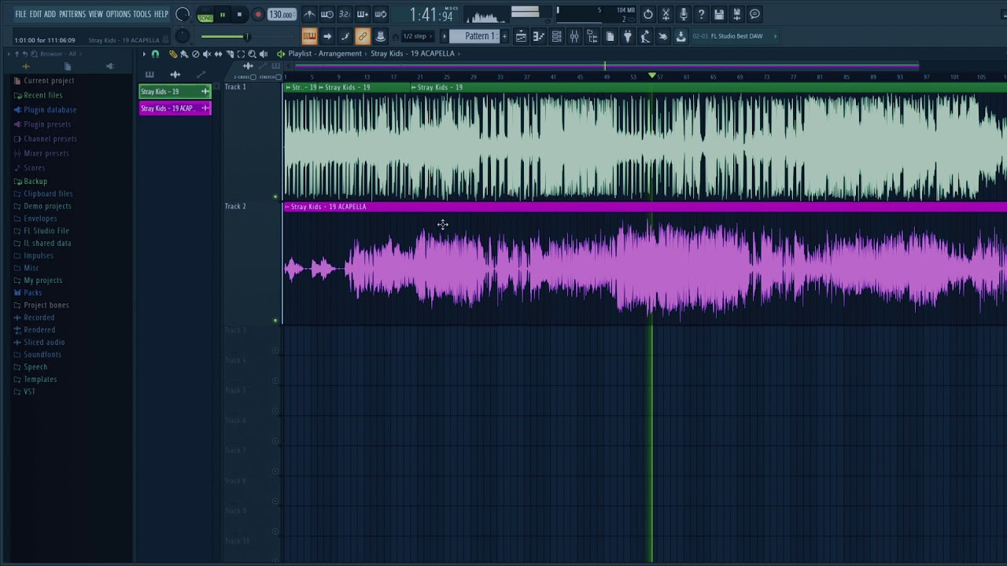Open the EDIT menu
This screenshot has width=1007, height=566.
pos(35,14)
